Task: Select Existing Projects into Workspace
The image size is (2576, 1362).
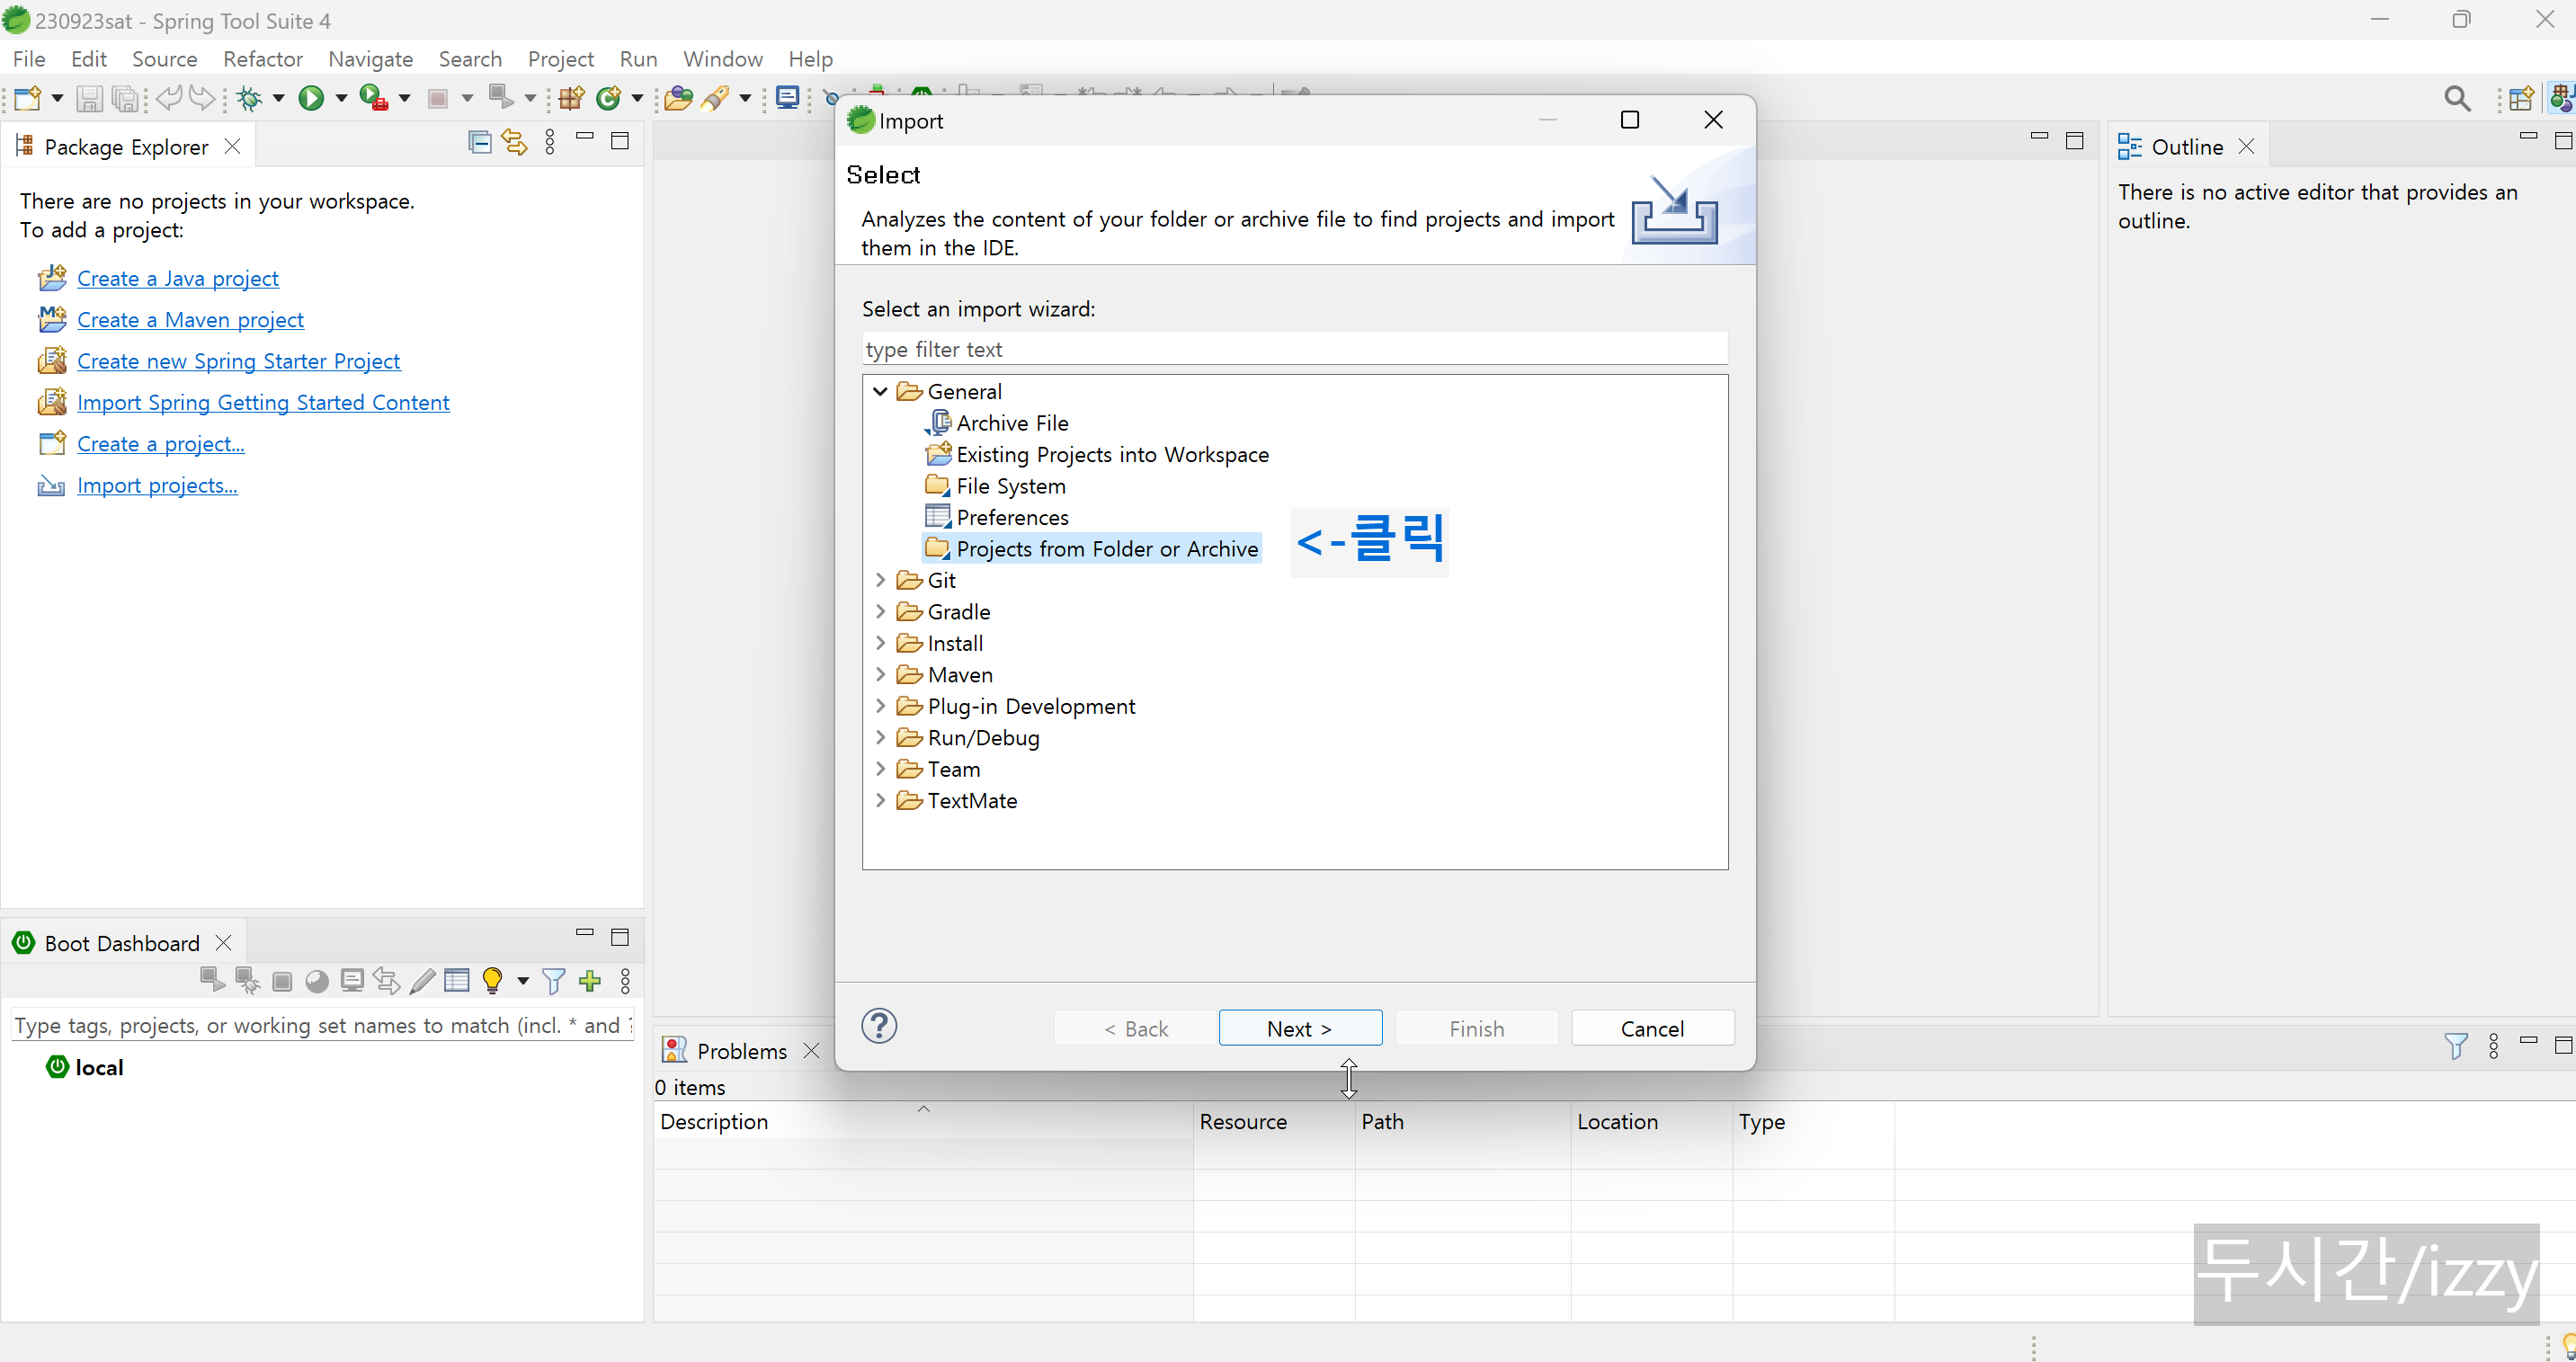Action: point(1097,454)
